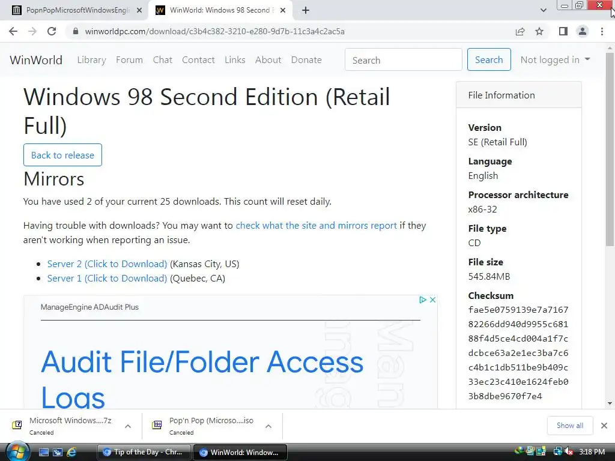Click scrollbar up arrow
This screenshot has width=615, height=461.
pos(610,48)
